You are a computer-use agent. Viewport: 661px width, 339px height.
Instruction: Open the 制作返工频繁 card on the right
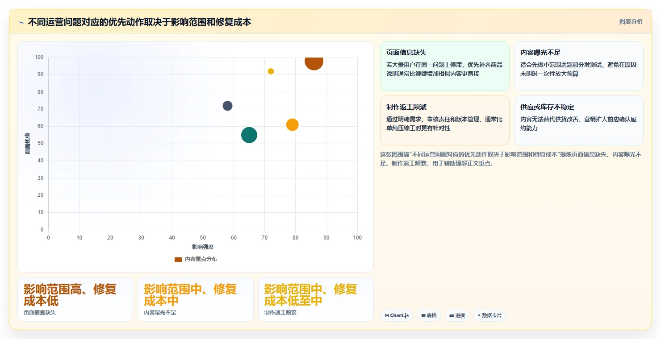(x=445, y=120)
